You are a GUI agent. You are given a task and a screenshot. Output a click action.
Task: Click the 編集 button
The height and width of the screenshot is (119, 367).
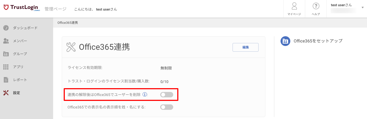click(x=246, y=47)
